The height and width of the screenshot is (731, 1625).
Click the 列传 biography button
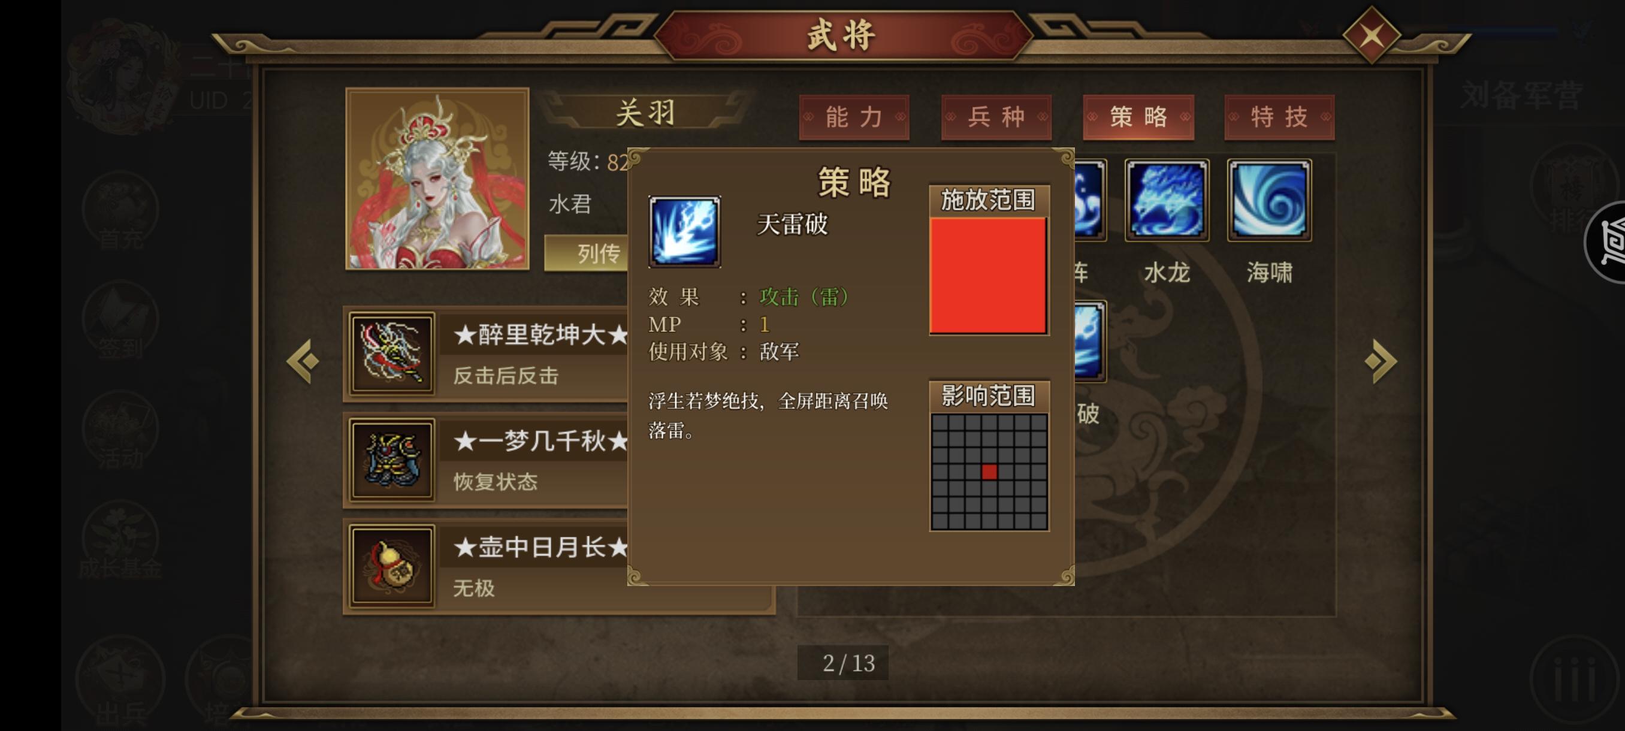point(587,253)
